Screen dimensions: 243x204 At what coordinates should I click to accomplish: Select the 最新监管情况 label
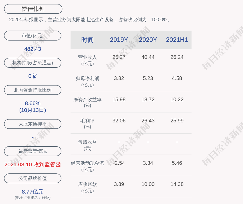point(33,151)
